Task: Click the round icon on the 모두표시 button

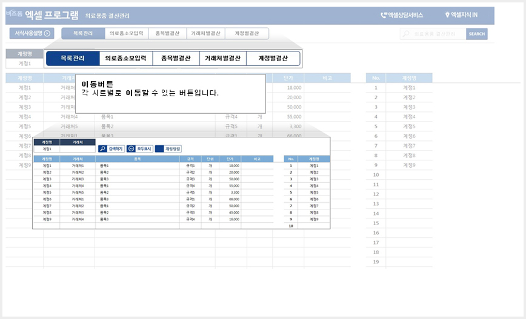Action: (131, 149)
